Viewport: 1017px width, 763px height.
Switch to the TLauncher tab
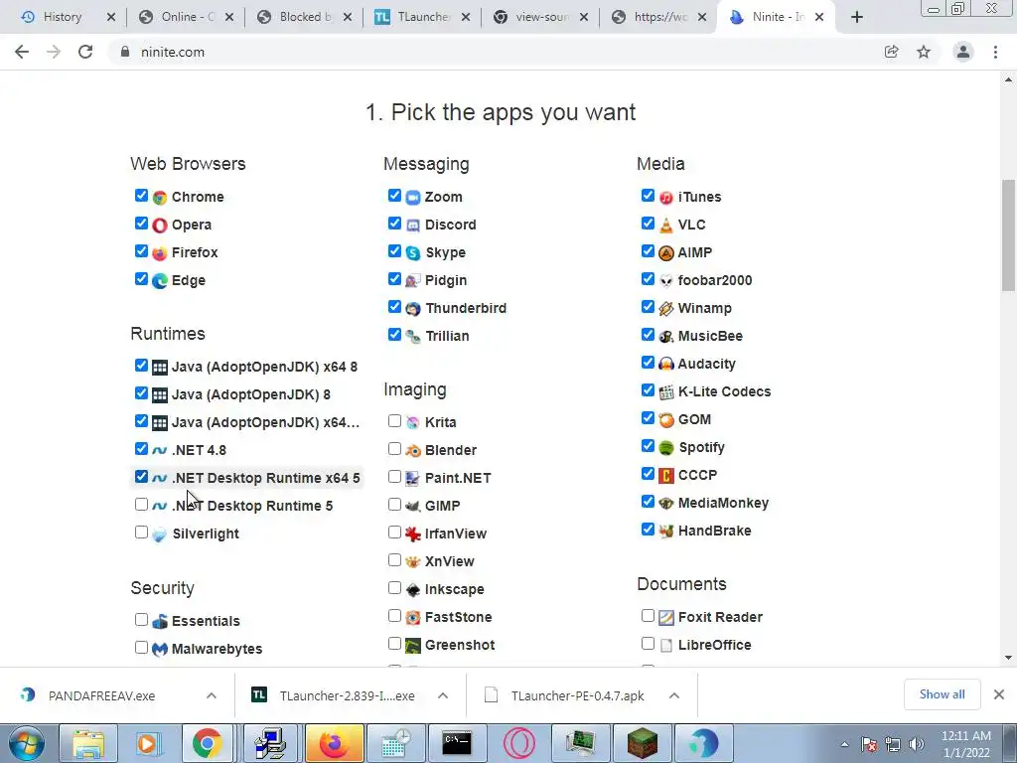click(x=423, y=17)
